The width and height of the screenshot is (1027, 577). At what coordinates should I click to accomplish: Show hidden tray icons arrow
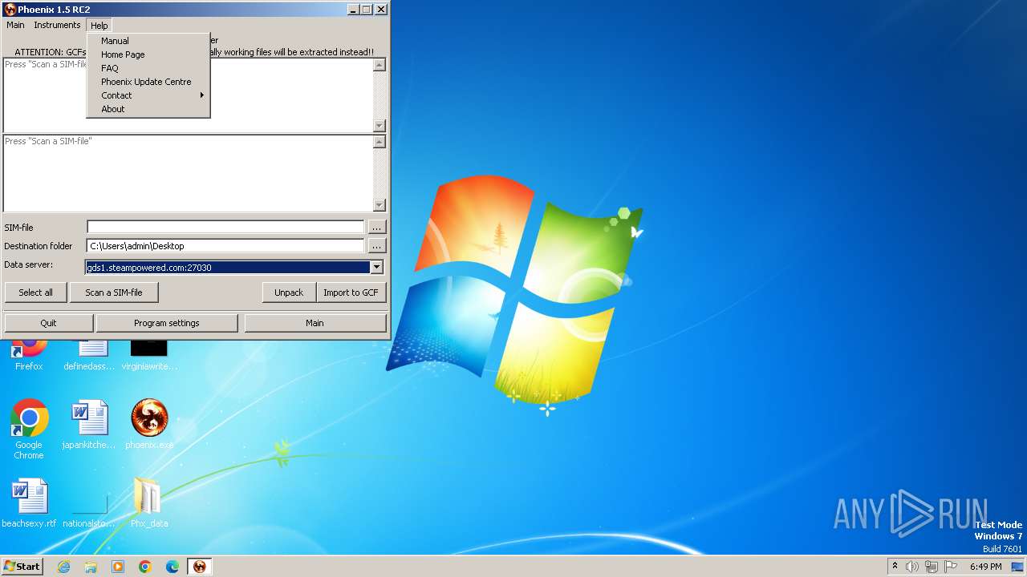[895, 567]
